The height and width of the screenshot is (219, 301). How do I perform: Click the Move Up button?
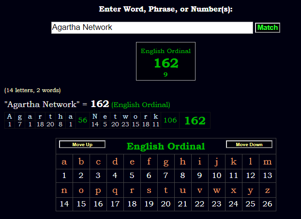coord(82,145)
